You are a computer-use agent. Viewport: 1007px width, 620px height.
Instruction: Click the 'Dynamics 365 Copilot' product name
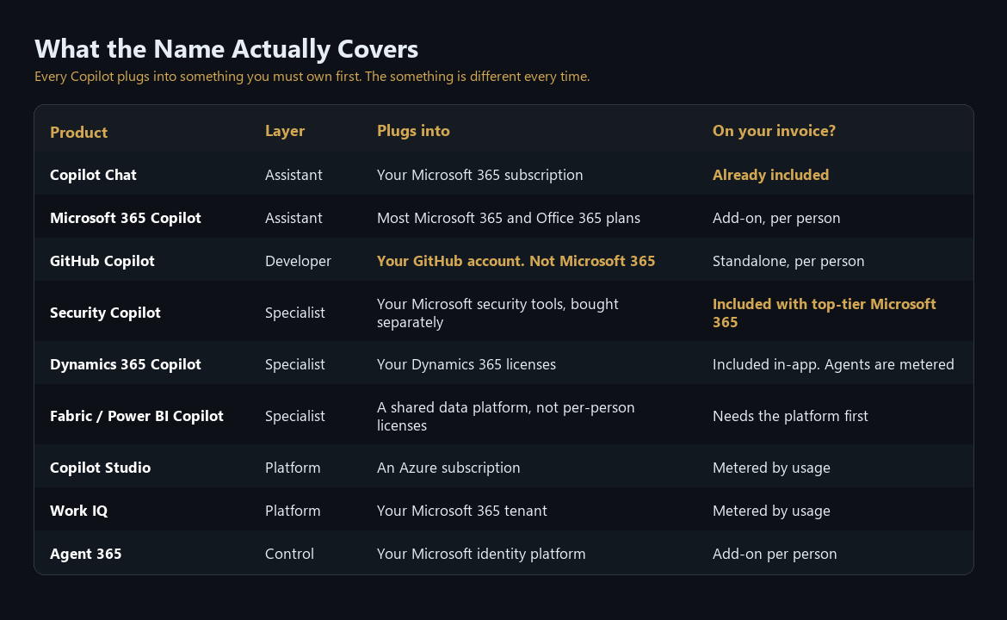click(126, 364)
